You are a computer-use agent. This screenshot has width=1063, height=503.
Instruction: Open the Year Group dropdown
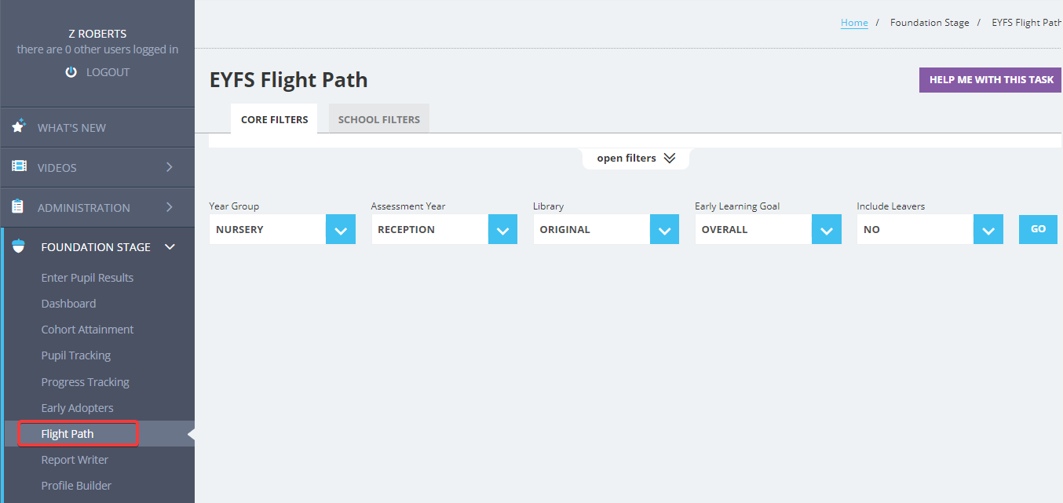tap(282, 229)
